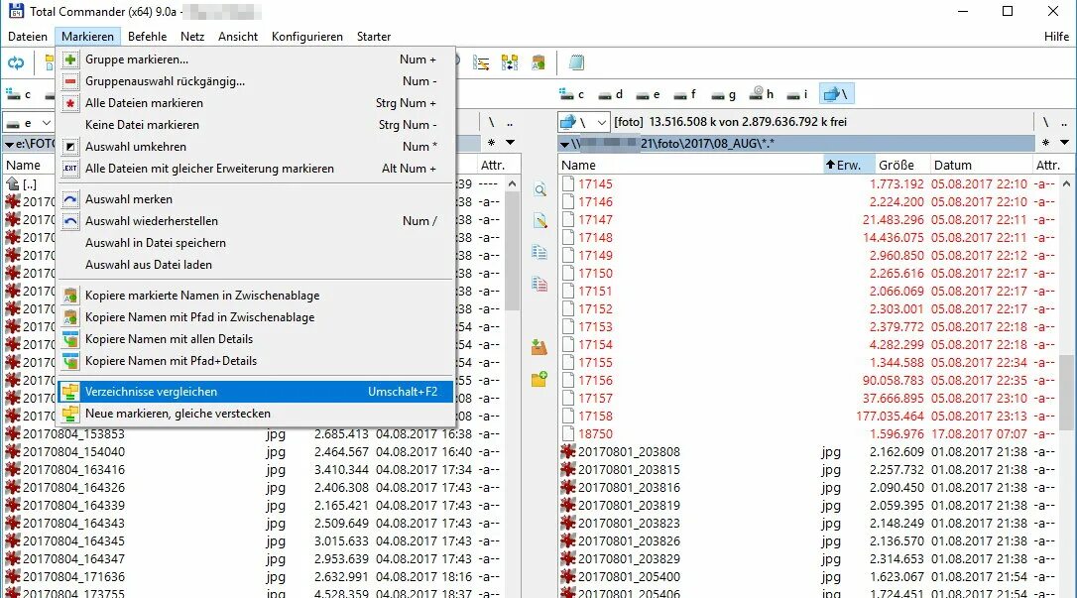Open the Konfigurieren menu
1077x598 pixels.
point(307,37)
